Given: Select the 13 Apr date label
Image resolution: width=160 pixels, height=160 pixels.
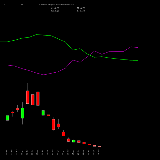Looking at the screenshot, I should 58,152.
